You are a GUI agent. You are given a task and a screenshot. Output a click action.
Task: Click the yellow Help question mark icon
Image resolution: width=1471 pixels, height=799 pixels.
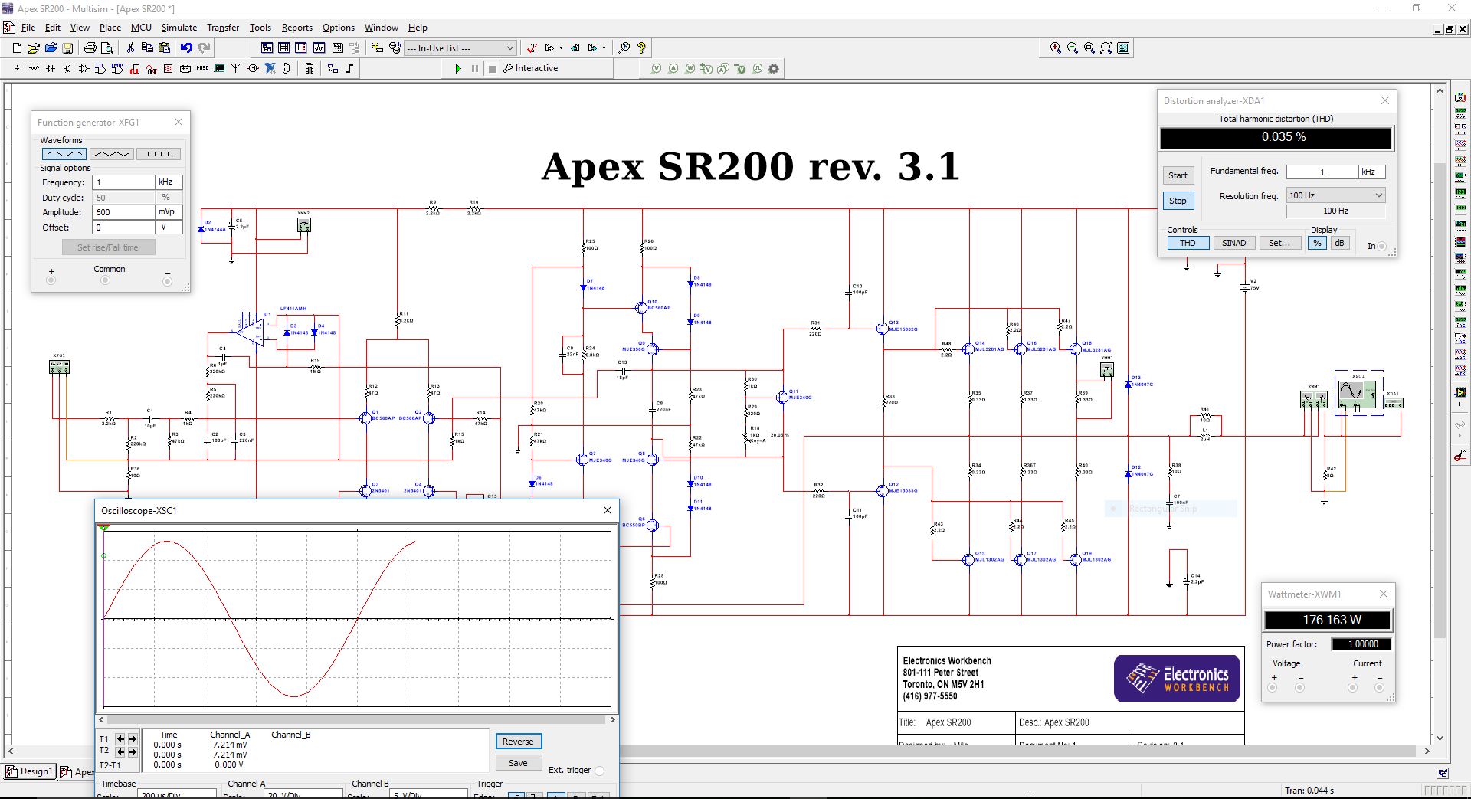(x=642, y=47)
